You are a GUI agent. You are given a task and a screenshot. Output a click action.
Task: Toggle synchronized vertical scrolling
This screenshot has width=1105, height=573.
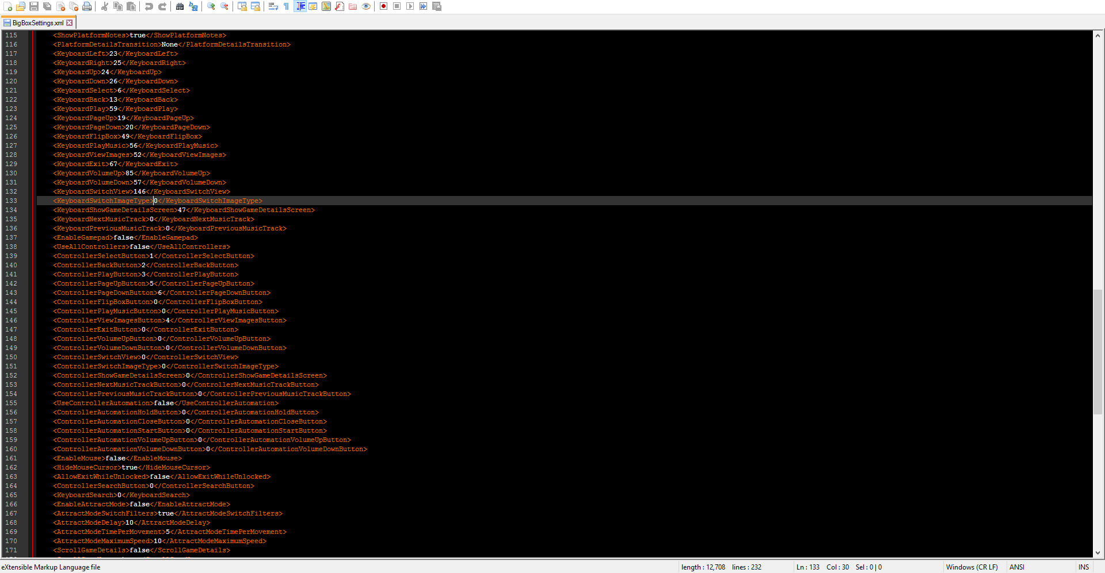242,6
